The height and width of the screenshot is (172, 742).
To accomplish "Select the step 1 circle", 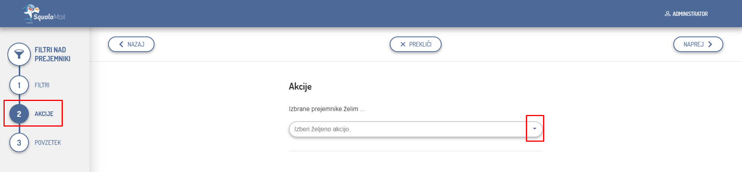I will click(19, 85).
